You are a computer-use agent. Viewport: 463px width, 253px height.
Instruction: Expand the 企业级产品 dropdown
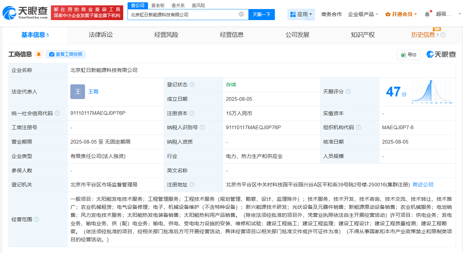pos(363,14)
